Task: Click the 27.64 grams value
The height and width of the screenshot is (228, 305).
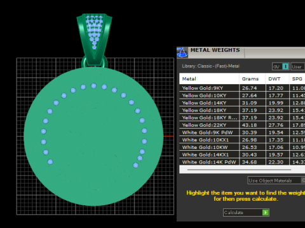Action: click(x=249, y=96)
